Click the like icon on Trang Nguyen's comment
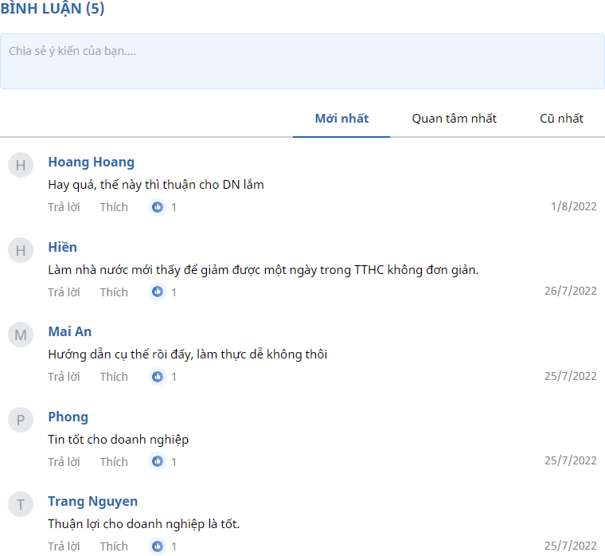This screenshot has width=605, height=556. (158, 546)
